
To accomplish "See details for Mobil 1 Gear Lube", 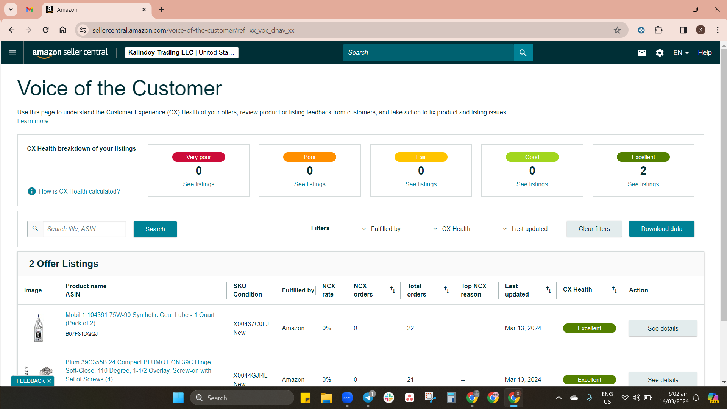I will pos(663,328).
